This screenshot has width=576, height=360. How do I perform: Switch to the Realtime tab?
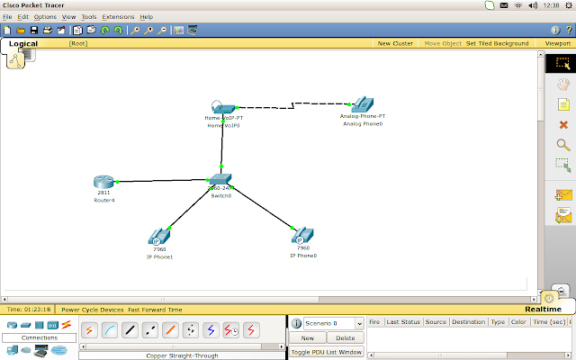pos(543,310)
